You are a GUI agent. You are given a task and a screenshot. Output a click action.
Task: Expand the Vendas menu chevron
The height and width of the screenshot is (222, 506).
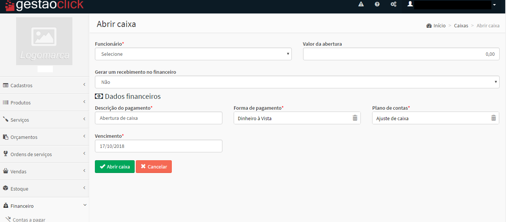[84, 171]
